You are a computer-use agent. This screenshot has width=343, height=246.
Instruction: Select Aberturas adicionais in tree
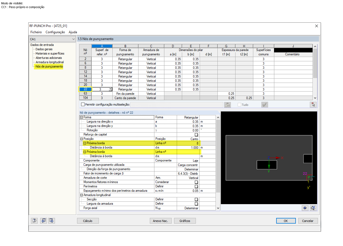click(x=48, y=58)
